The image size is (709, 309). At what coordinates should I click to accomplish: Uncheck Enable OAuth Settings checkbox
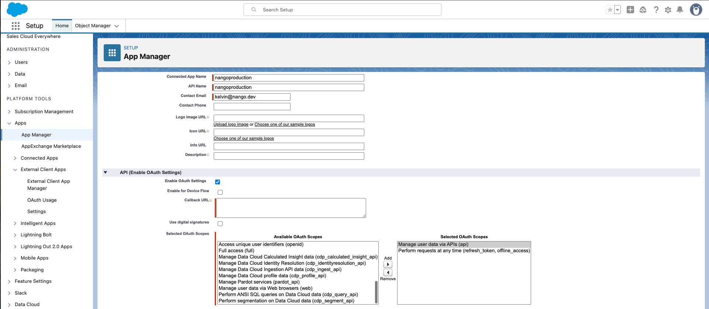click(218, 182)
